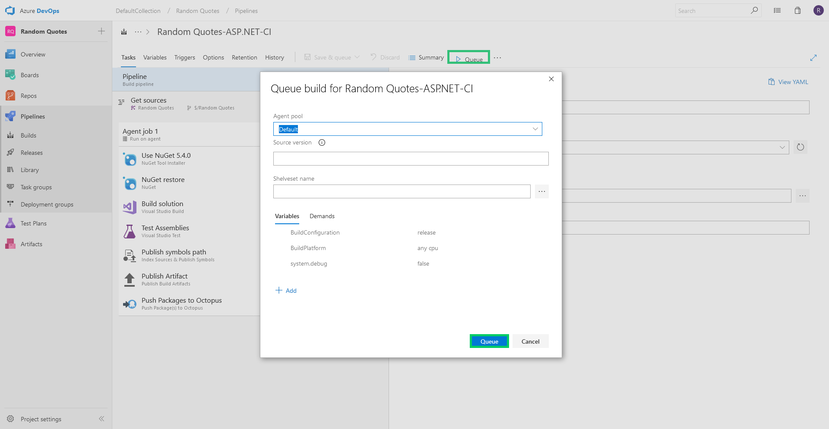The height and width of the screenshot is (429, 829).
Task: Click the blue Queue button in dialog
Action: click(x=489, y=341)
